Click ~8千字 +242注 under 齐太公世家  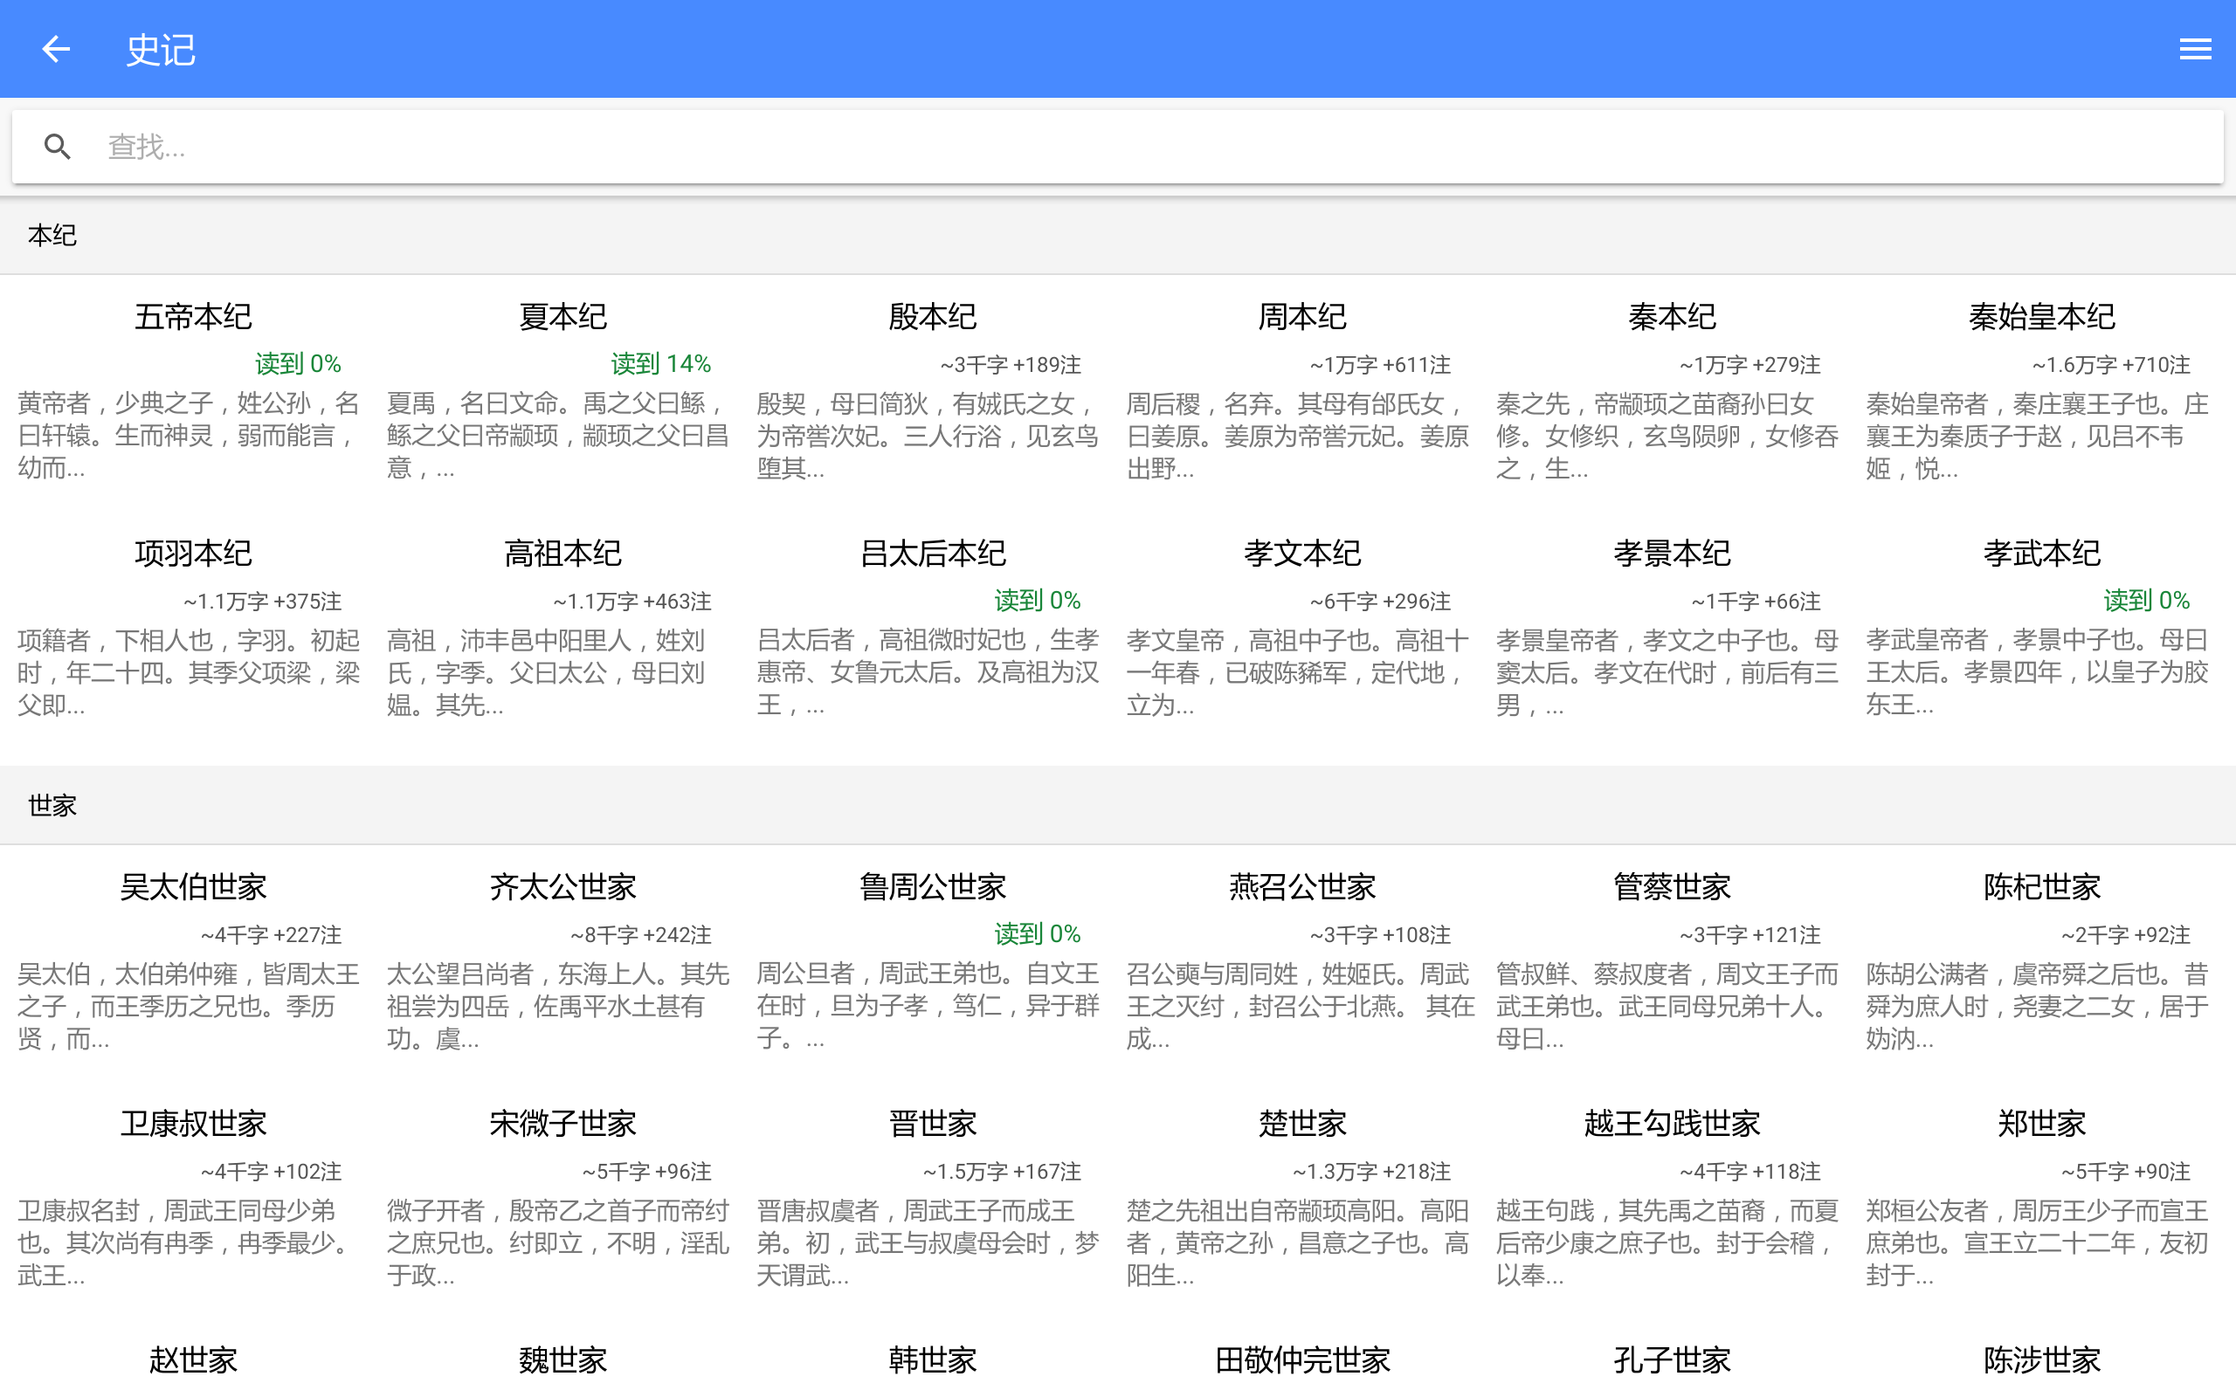click(640, 935)
